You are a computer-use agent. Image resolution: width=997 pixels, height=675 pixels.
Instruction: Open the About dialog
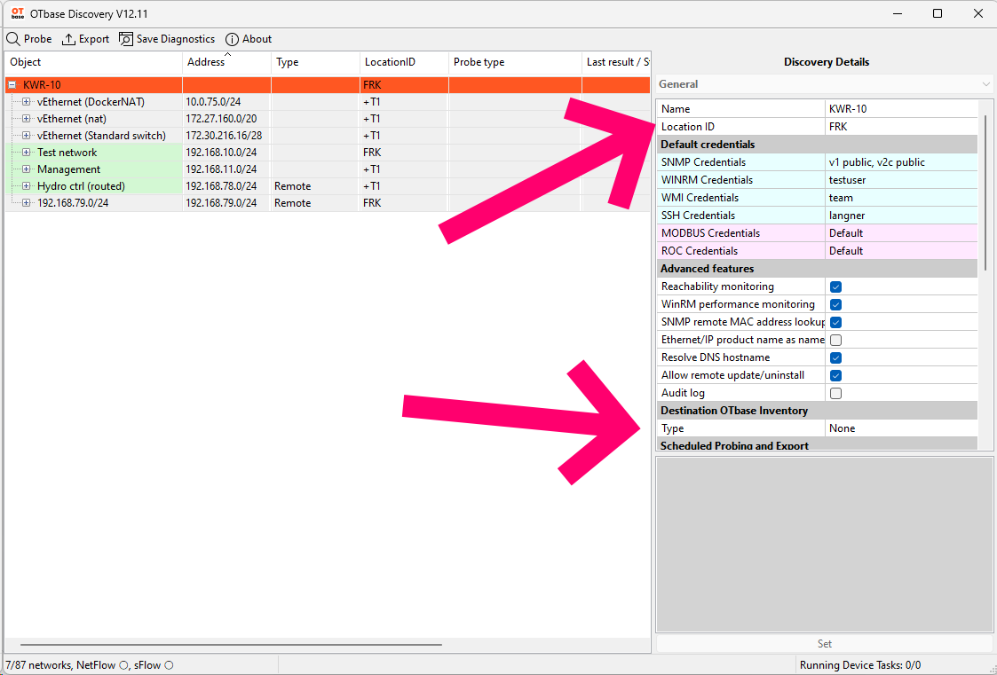249,39
